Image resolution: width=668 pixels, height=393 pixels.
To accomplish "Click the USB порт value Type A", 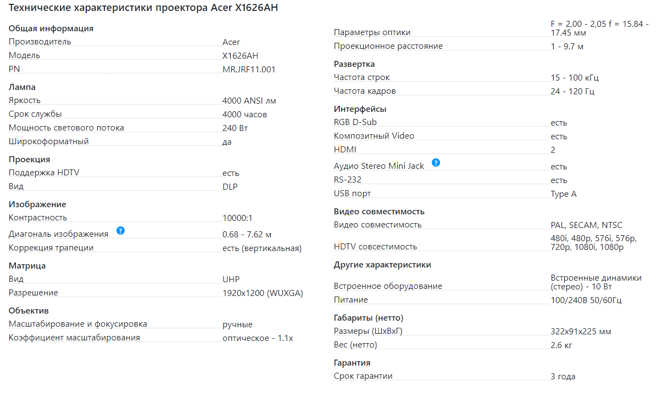I will pyautogui.click(x=564, y=194).
